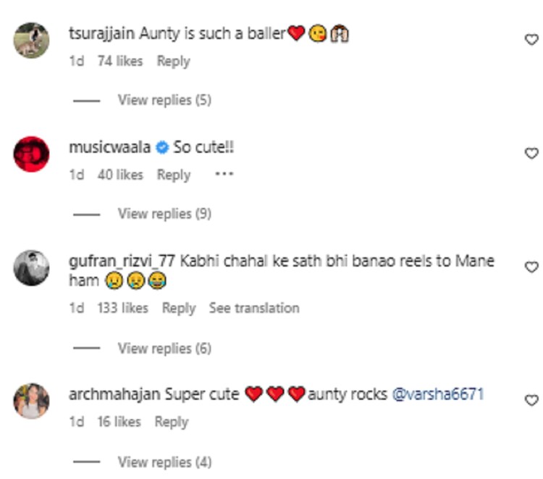Screen dimensions: 543x479
Task: Click tsurajjain's profile picture
Action: pyautogui.click(x=31, y=40)
